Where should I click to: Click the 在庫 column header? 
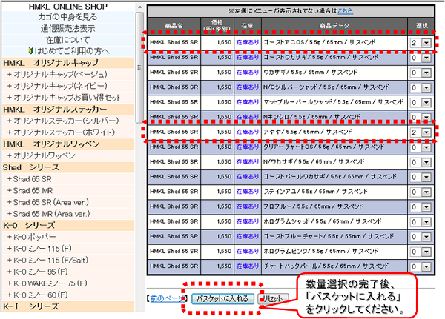coord(248,26)
